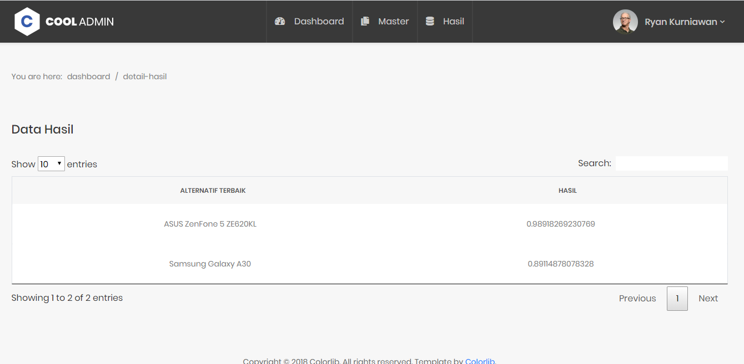Click the Showing 1 to 2 of 2 entries text

tap(67, 298)
